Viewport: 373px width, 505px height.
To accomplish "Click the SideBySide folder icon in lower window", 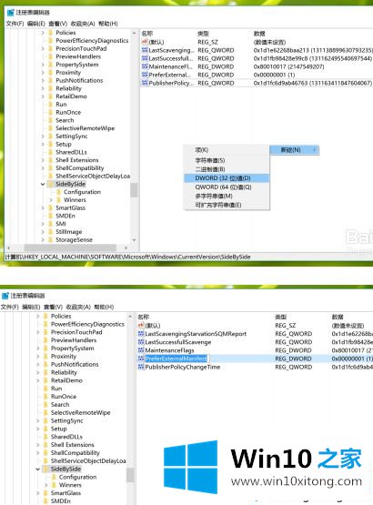I will [45, 469].
